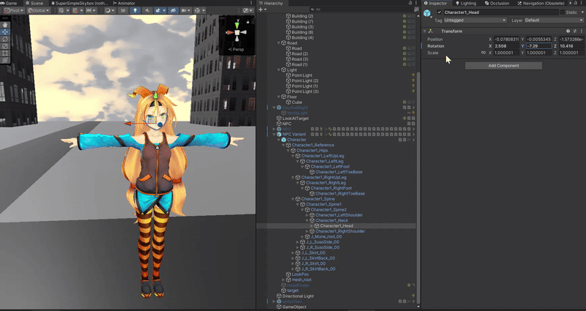The image size is (586, 311).
Task: Select Directional Light in the Hierarchy
Action: point(298,296)
